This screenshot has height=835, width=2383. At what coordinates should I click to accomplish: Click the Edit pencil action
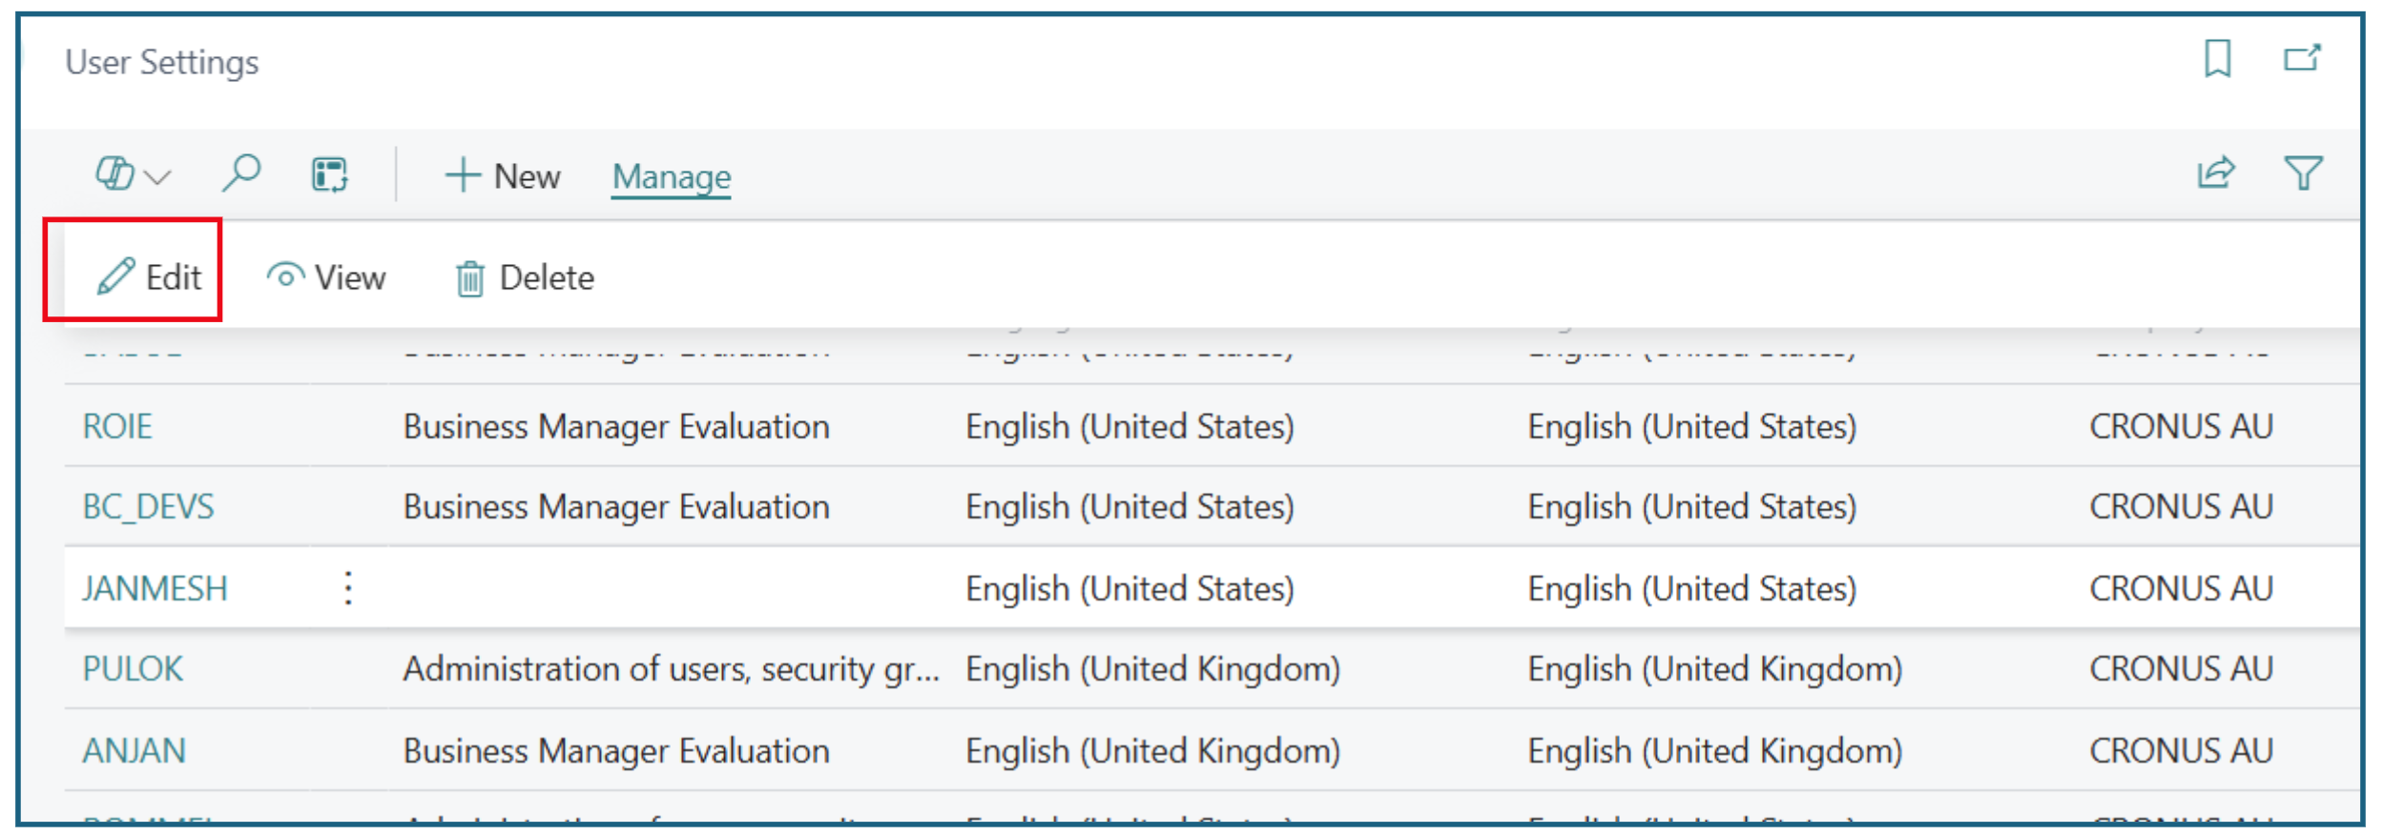point(150,277)
